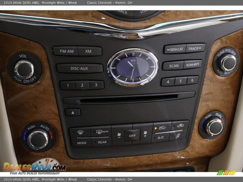Choose the DISC·AUX source button
The image size is (243, 182).
(79, 69)
